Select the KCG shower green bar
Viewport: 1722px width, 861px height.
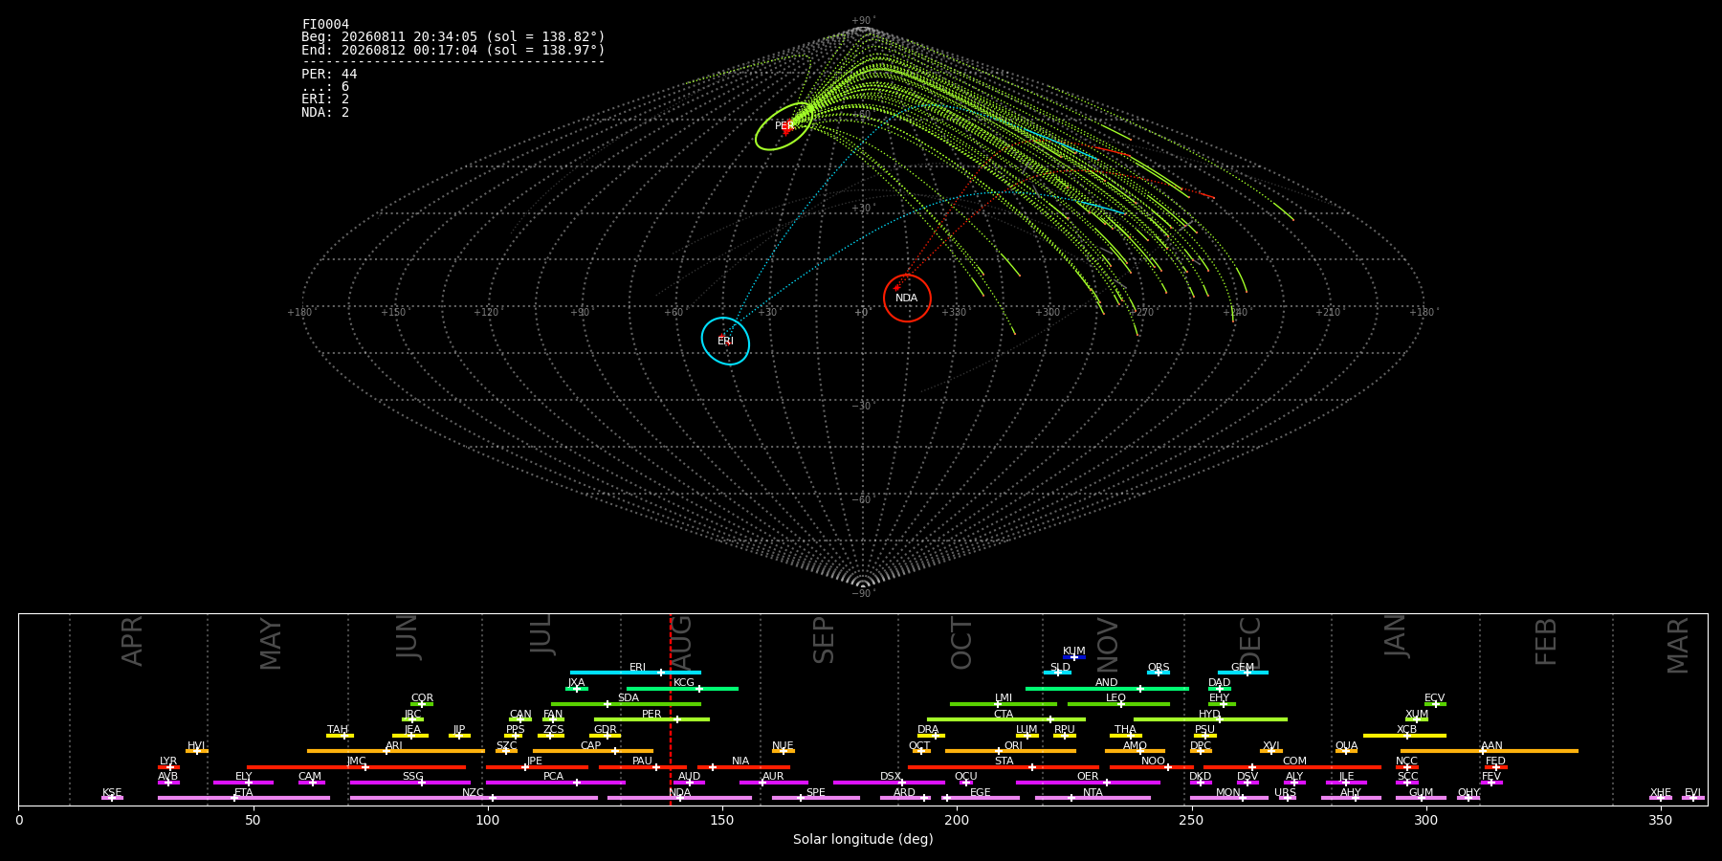tap(682, 688)
